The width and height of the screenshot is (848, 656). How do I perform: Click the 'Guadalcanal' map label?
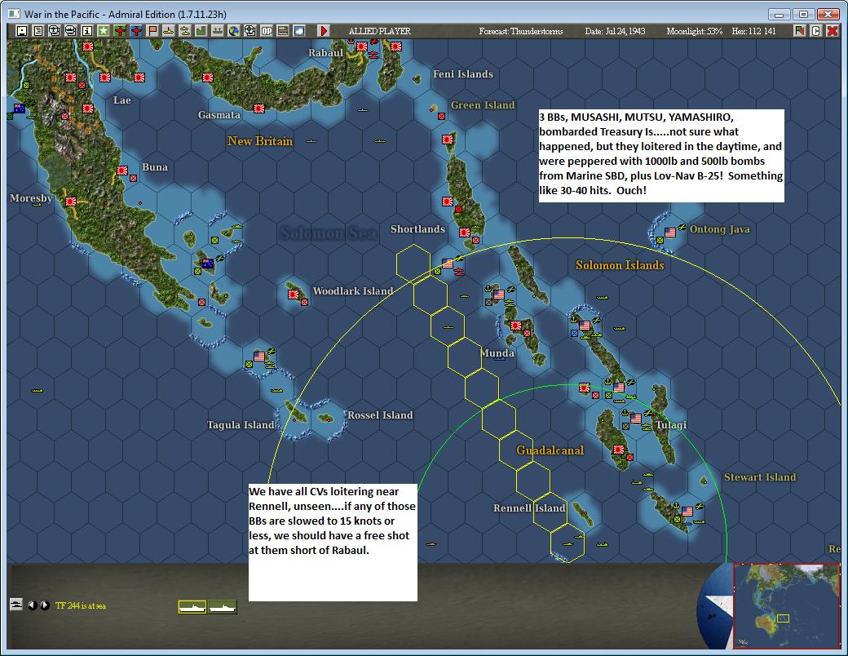(x=550, y=450)
